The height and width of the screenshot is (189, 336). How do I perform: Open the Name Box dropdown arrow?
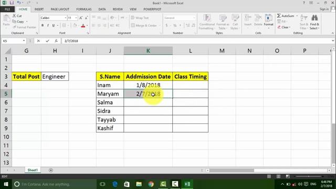tap(24, 41)
